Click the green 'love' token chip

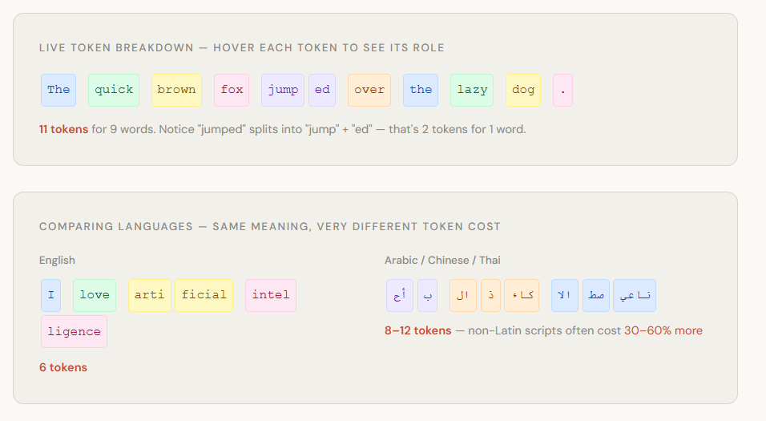click(95, 295)
